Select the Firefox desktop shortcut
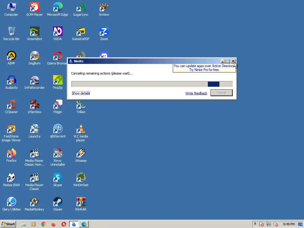The height and width of the screenshot is (228, 304). pos(11,155)
